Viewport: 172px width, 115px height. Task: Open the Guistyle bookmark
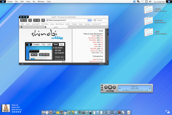[87, 24]
